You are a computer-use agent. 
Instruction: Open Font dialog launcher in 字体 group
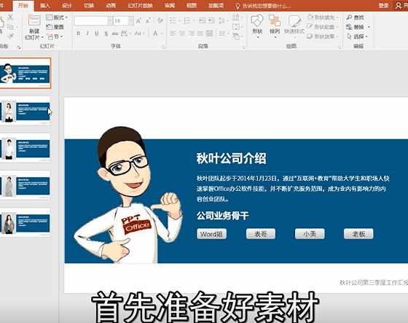[x=163, y=47]
